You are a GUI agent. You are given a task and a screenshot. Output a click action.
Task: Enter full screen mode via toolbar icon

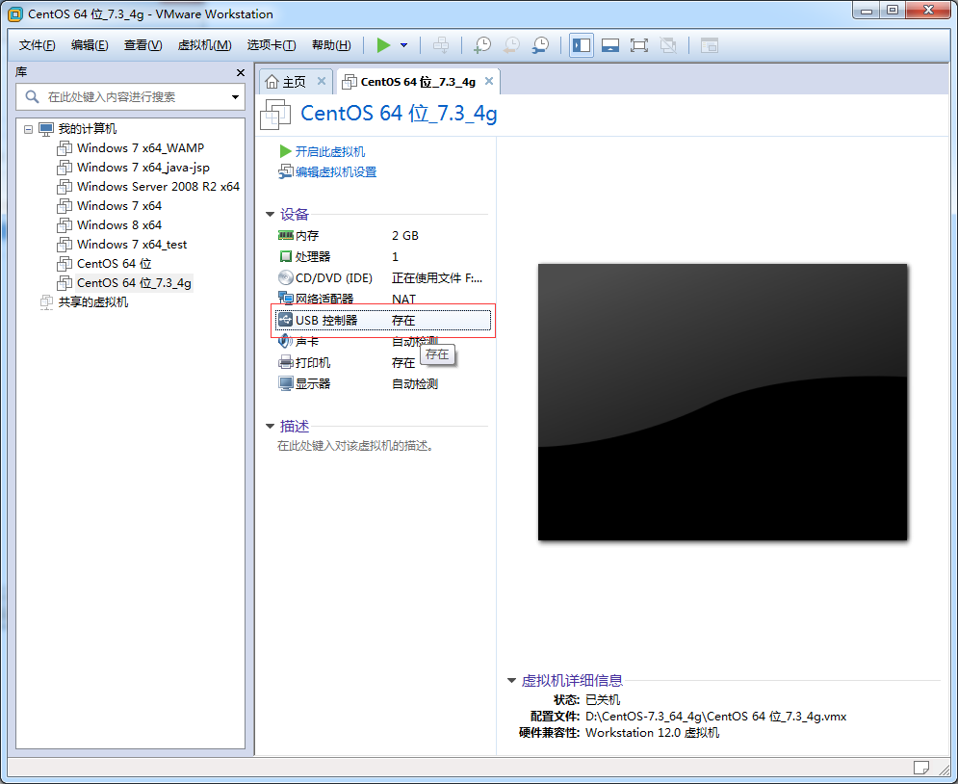pyautogui.click(x=639, y=45)
